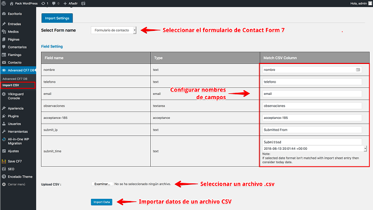Viewport: 373px width, 210px height.
Task: Click the Match CSV Column header
Action: coord(315,58)
